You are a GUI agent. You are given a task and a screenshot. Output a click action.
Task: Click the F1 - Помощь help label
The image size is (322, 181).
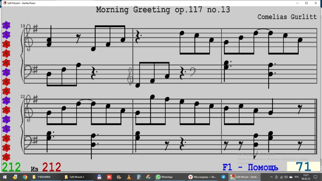coord(250,167)
